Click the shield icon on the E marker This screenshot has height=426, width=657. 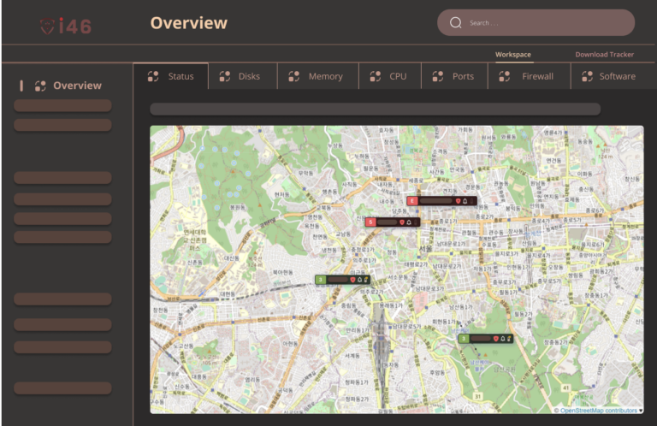pos(458,201)
